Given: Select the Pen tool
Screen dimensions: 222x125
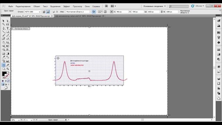Looking at the screenshot, I should 3,28.
